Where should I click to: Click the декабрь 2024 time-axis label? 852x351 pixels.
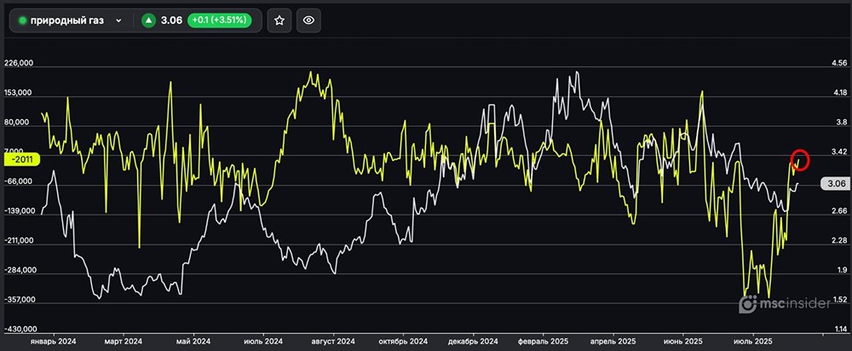[473, 342]
